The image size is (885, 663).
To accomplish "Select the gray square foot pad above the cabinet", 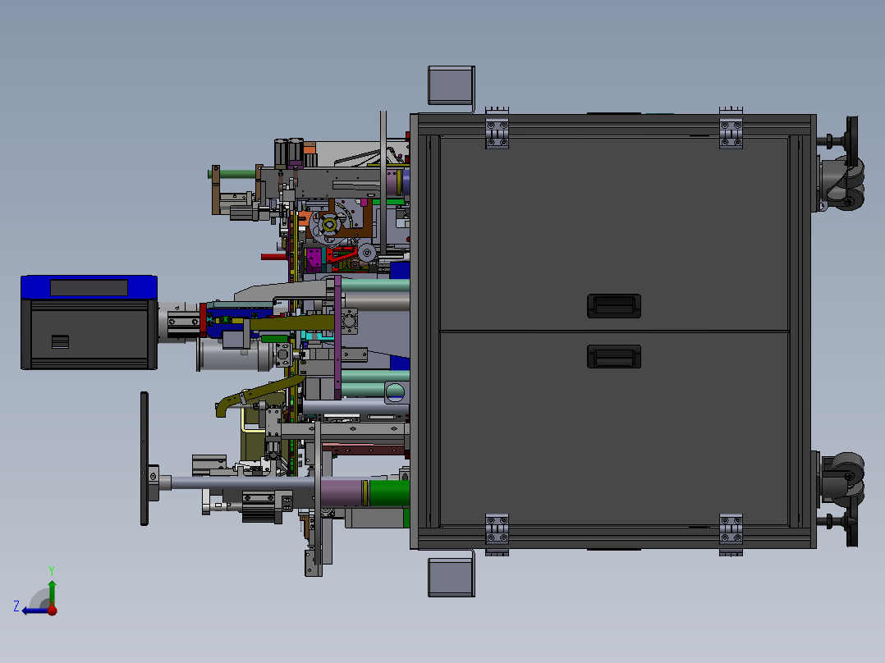I will (451, 86).
